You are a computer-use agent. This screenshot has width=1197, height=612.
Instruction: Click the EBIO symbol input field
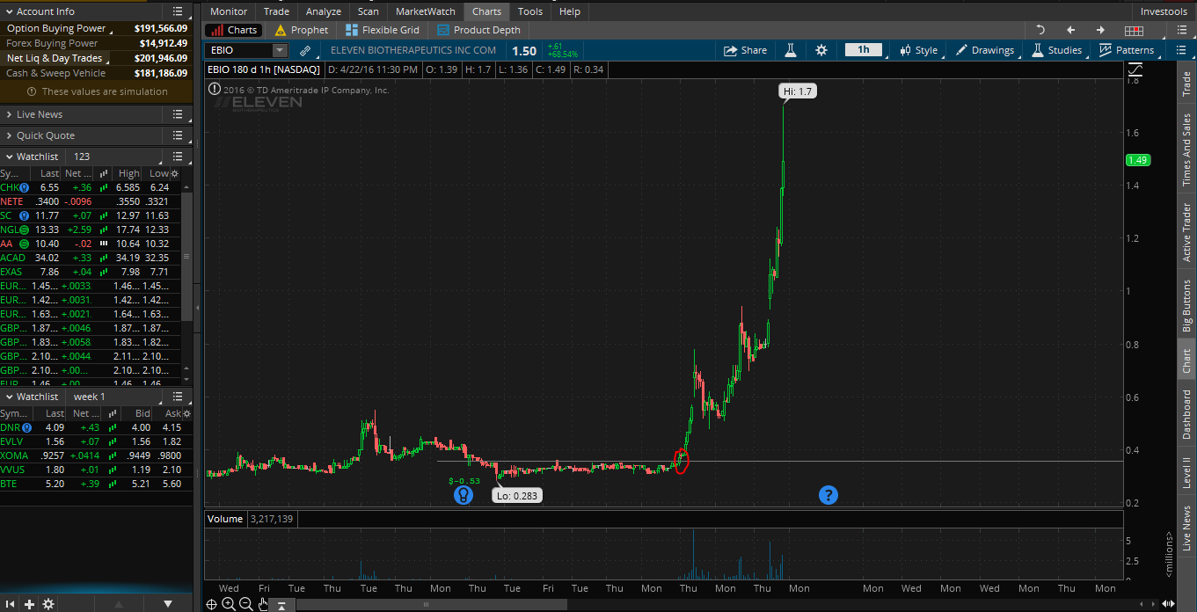tap(239, 51)
